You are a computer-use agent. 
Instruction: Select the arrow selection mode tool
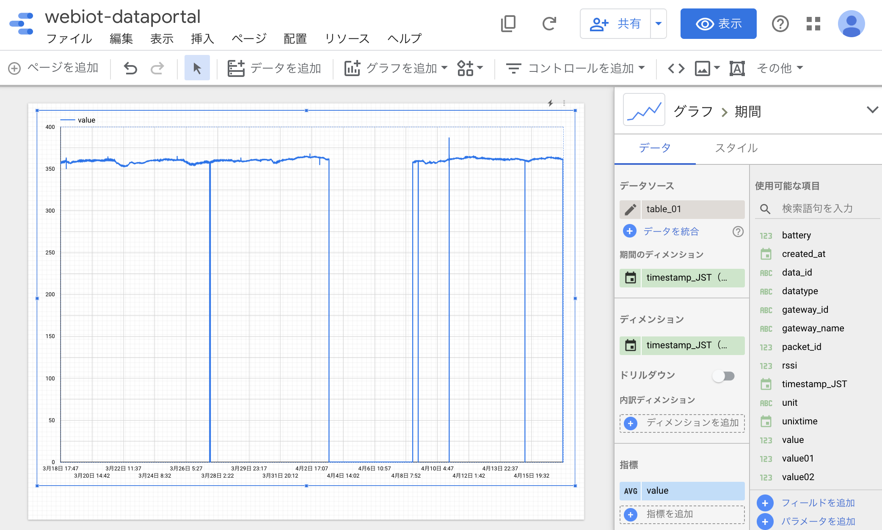[x=197, y=68]
